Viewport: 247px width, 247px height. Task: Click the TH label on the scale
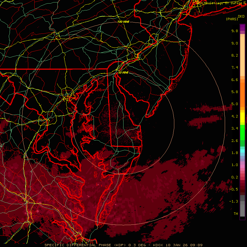click(236, 214)
